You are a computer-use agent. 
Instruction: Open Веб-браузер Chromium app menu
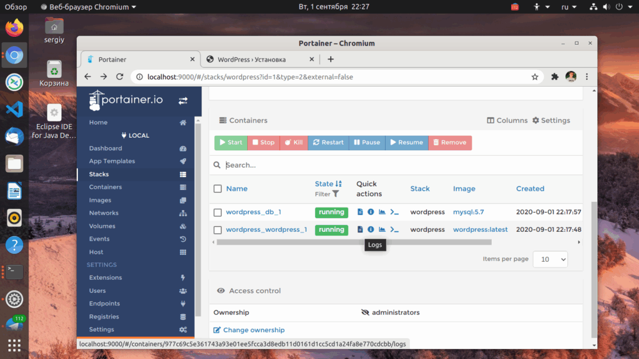click(x=89, y=7)
